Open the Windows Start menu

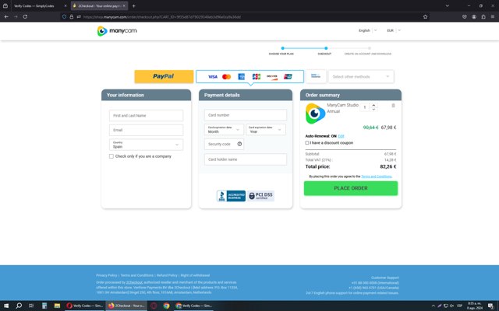pyautogui.click(x=6, y=306)
